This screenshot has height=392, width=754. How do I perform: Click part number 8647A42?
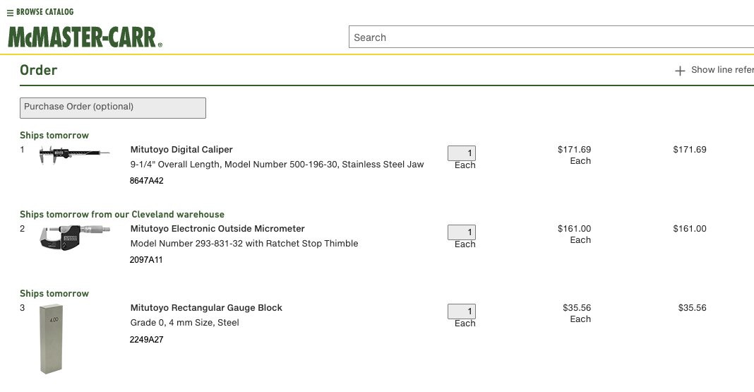click(147, 181)
